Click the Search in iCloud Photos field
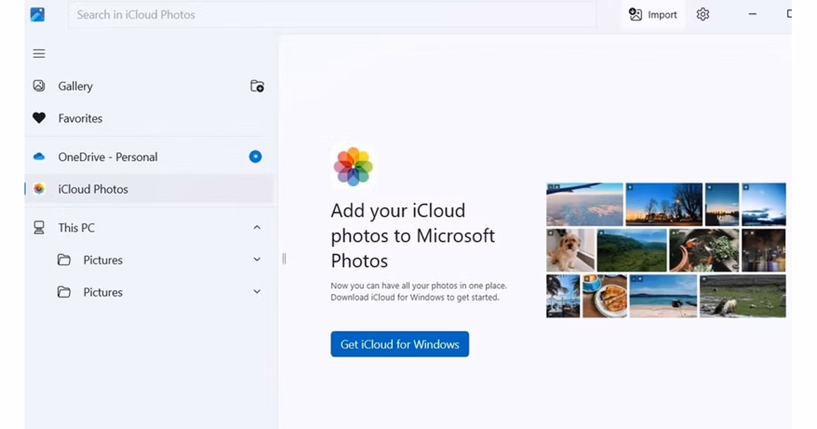This screenshot has width=817, height=429. 332,14
